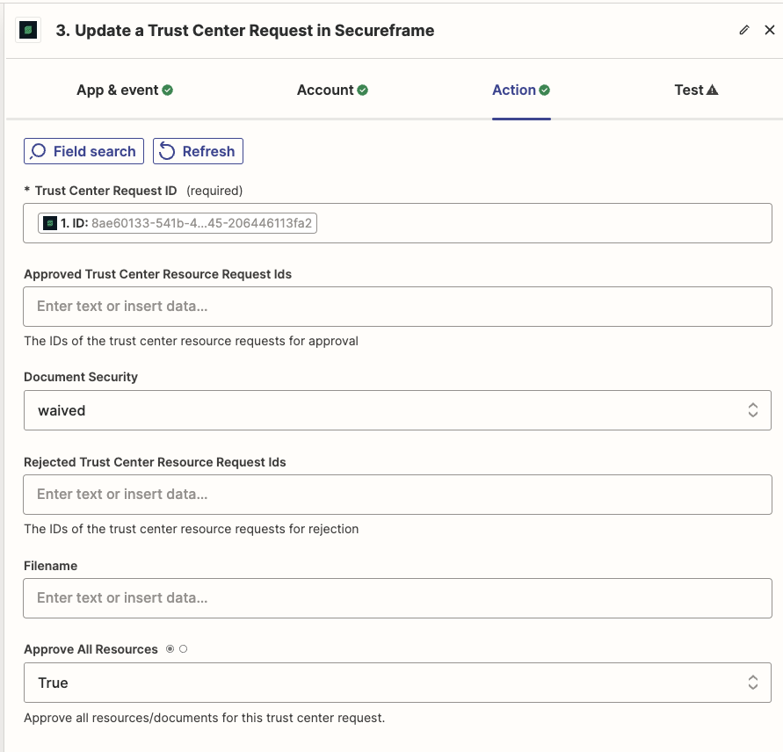Image resolution: width=783 pixels, height=752 pixels.
Task: Click green checkmark beside App & event
Action: click(168, 90)
